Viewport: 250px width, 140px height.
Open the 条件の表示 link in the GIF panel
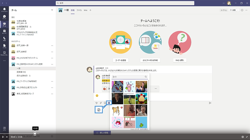point(144,129)
